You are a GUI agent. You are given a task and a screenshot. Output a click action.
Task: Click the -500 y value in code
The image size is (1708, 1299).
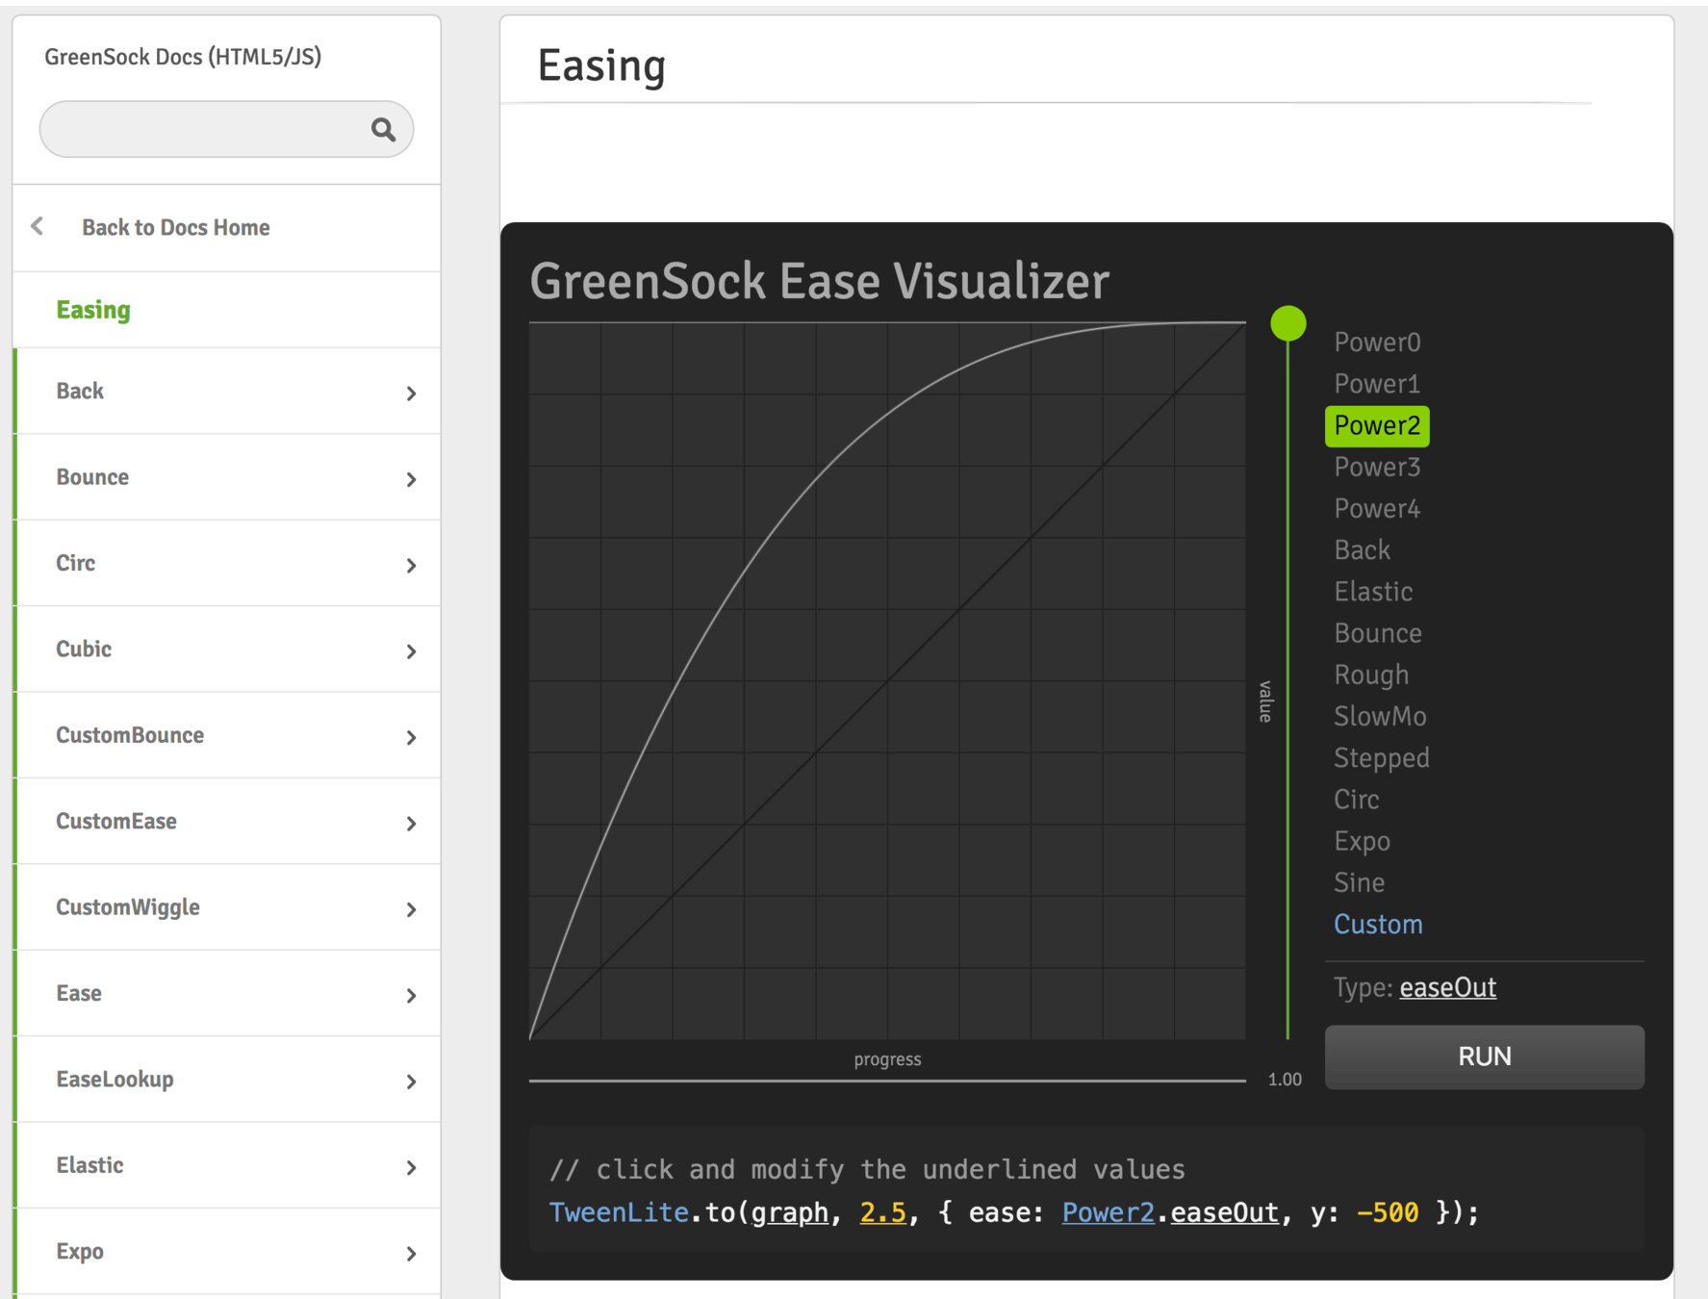click(1388, 1212)
